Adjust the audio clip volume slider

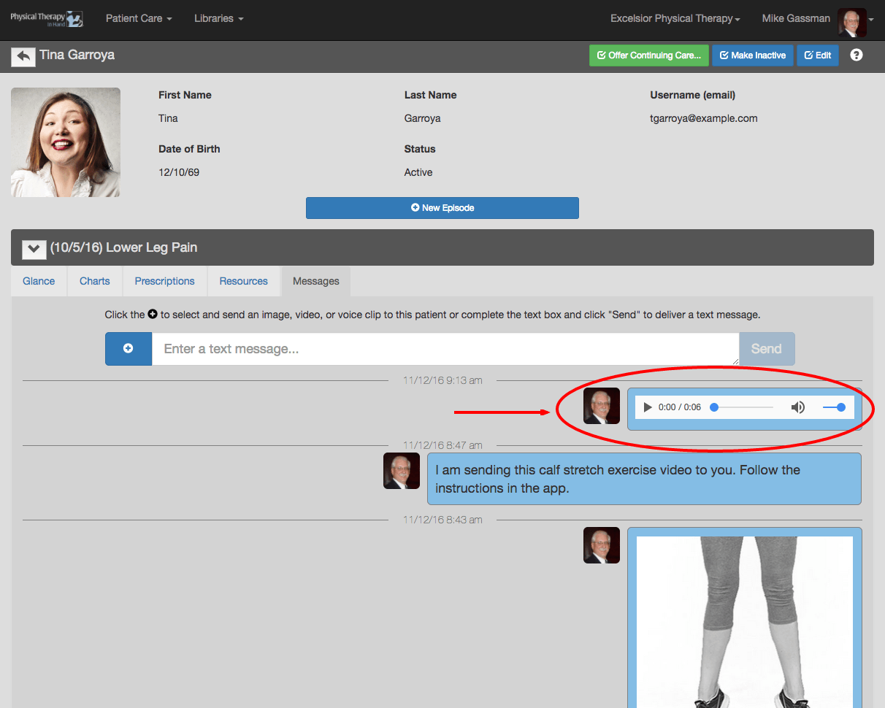pos(834,407)
